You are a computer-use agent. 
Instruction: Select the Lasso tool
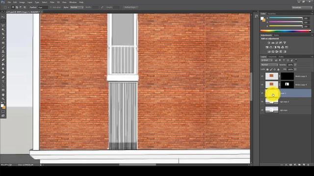click(3, 25)
